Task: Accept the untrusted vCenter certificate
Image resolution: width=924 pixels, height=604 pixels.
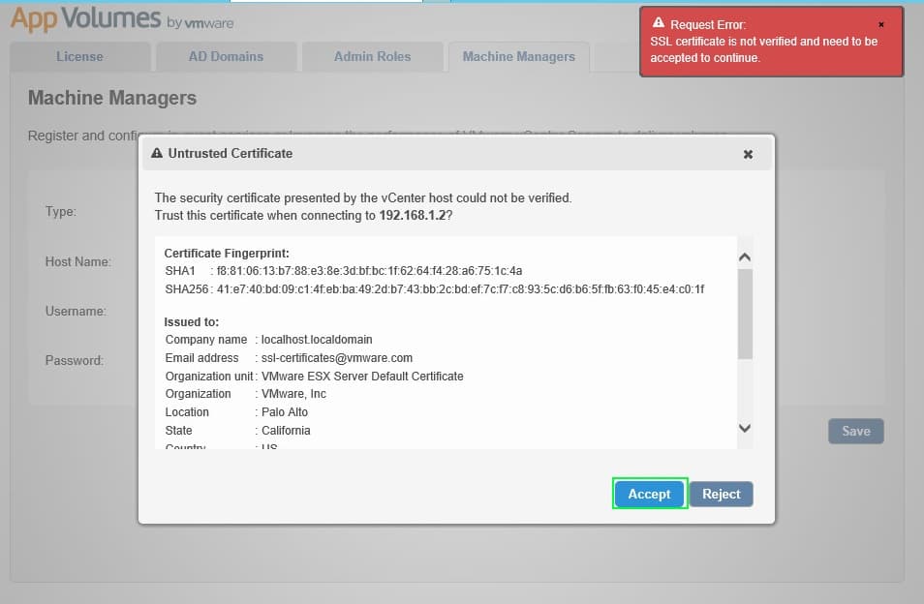Action: pyautogui.click(x=649, y=494)
